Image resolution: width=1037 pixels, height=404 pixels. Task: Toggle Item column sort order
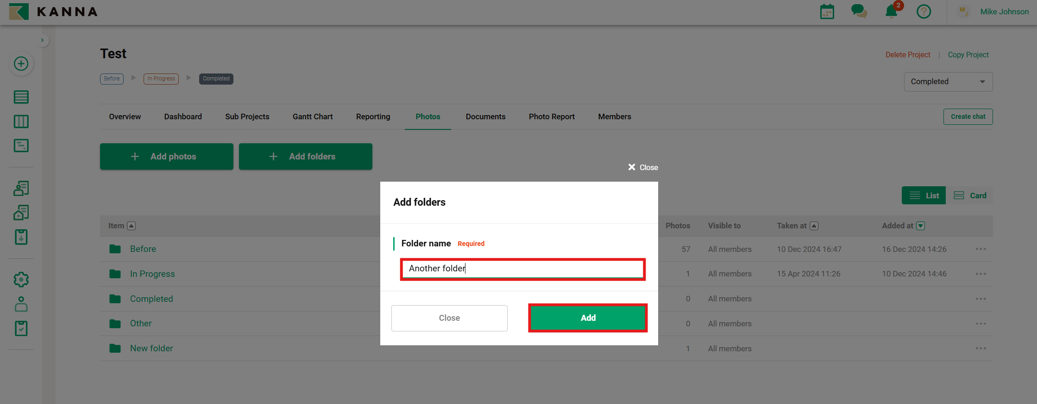132,226
